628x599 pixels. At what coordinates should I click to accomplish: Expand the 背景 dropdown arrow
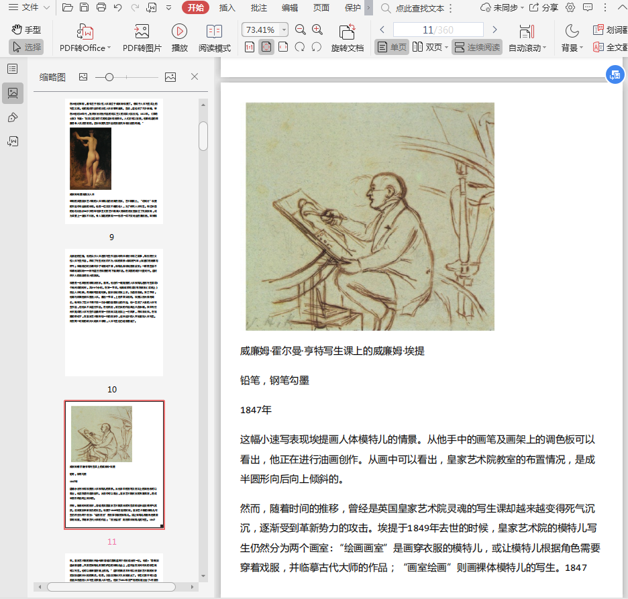click(x=581, y=48)
